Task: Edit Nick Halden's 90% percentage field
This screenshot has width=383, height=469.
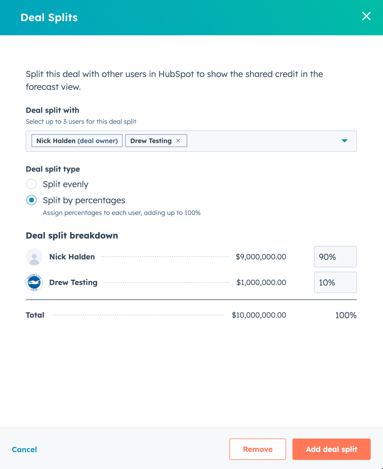Action: point(335,257)
